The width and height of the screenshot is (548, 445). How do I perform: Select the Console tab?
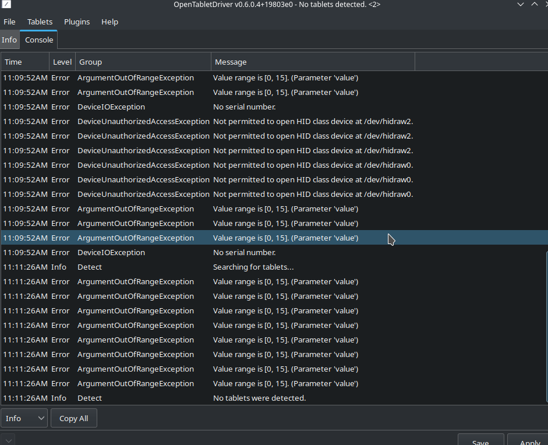(38, 40)
